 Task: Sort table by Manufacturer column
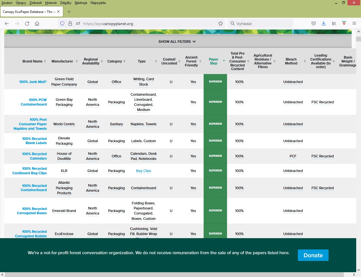pyautogui.click(x=64, y=61)
